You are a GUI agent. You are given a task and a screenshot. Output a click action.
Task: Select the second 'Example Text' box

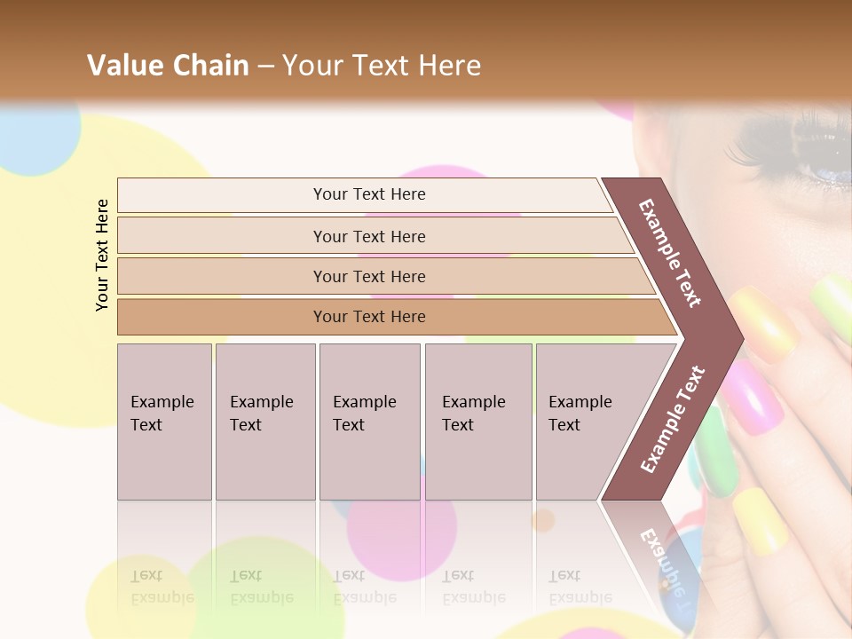click(x=264, y=422)
